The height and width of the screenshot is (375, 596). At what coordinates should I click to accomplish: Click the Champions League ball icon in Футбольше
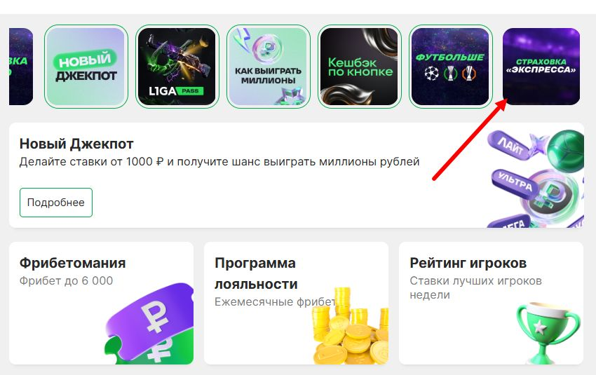[431, 73]
